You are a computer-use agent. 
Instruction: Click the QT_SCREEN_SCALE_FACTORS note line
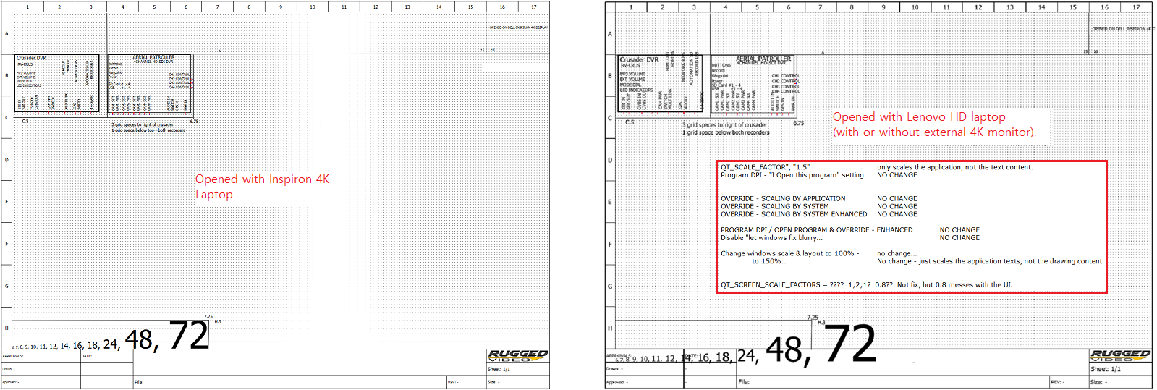coord(865,285)
